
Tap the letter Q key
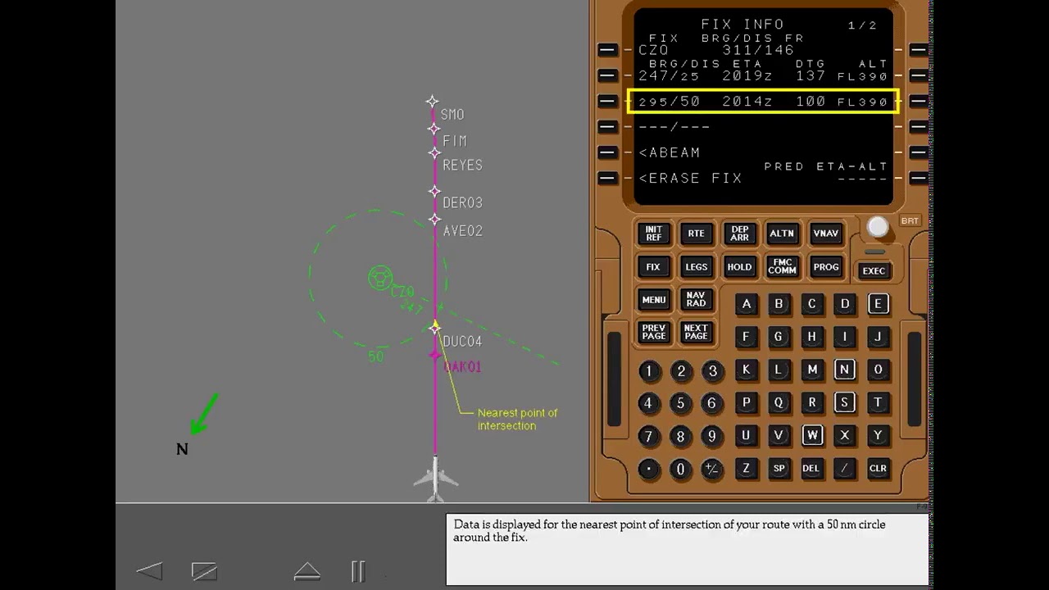click(x=779, y=402)
